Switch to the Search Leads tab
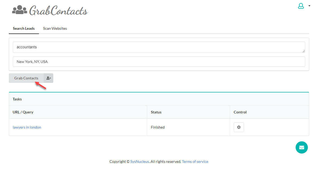The width and height of the screenshot is (318, 174). click(24, 28)
